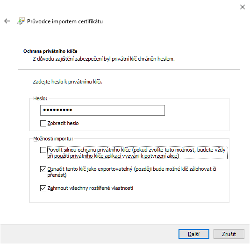Close the certificate import wizard window

point(243,7)
